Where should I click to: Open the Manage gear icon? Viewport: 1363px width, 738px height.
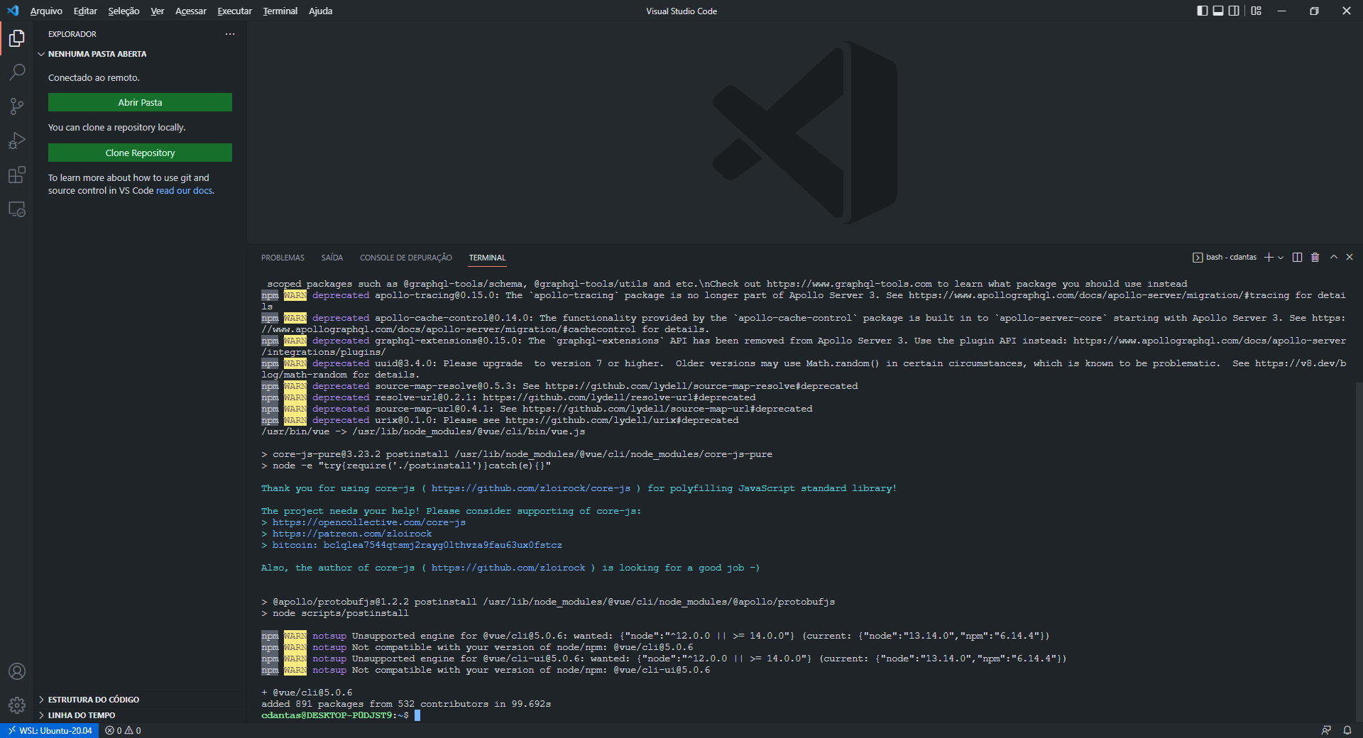point(17,705)
